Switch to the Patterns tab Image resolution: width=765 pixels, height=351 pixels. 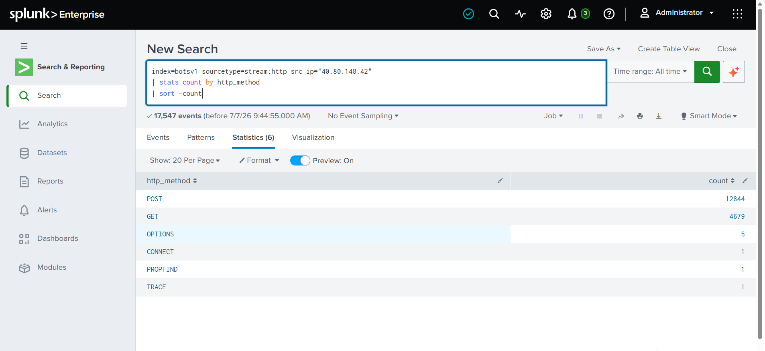click(x=201, y=137)
